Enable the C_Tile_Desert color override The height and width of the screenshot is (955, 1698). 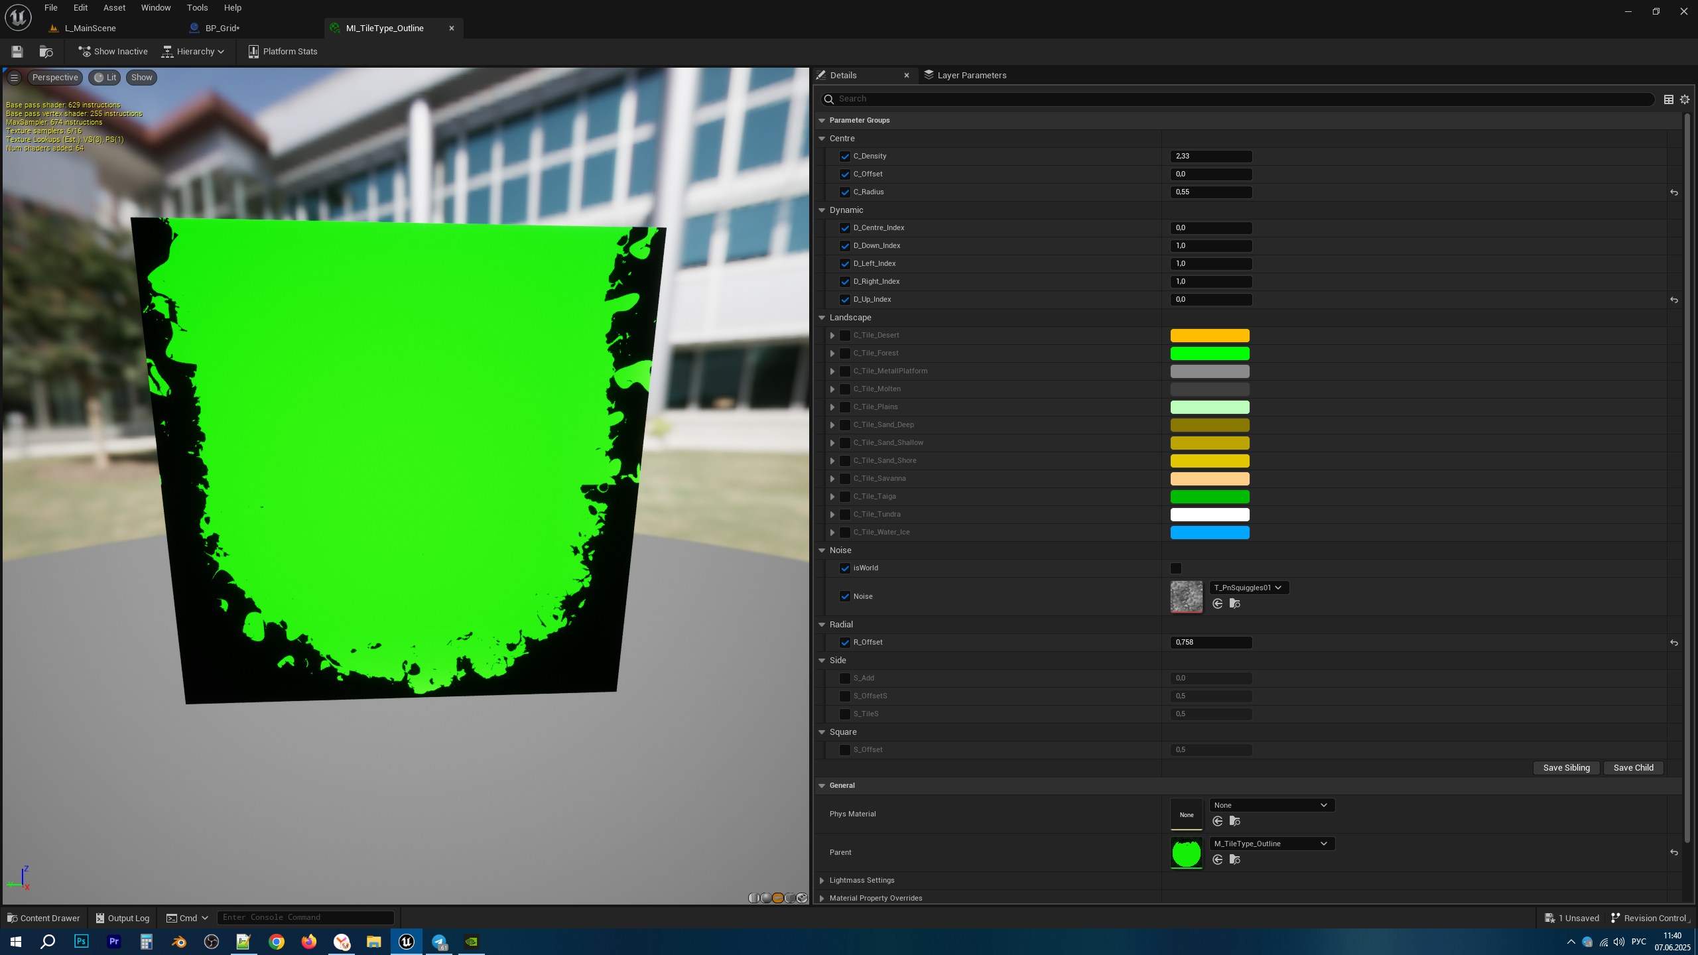pyautogui.click(x=845, y=336)
